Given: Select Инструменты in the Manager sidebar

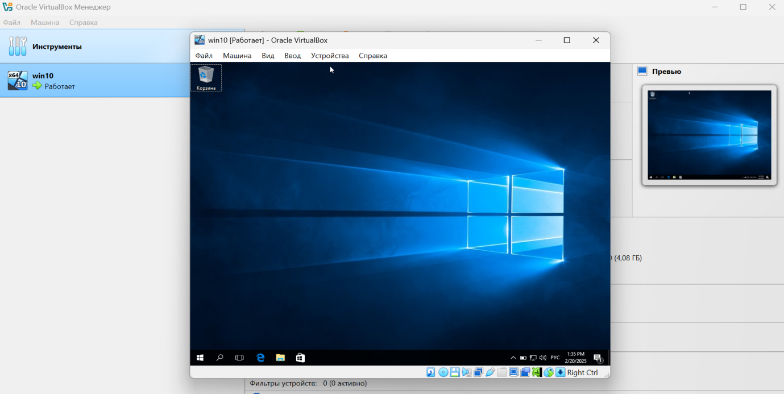Looking at the screenshot, I should (95, 46).
